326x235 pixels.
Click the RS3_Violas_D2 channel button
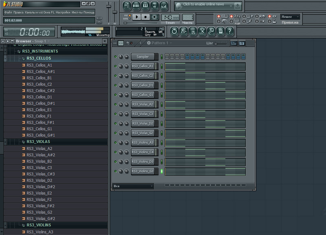142,123
